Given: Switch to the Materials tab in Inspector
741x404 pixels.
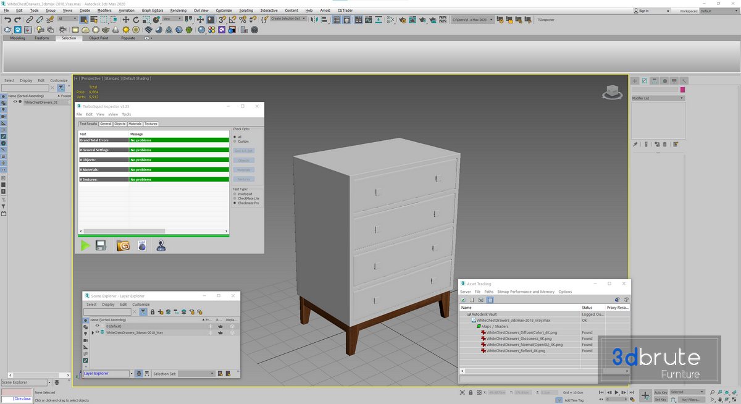Looking at the screenshot, I should (x=135, y=124).
